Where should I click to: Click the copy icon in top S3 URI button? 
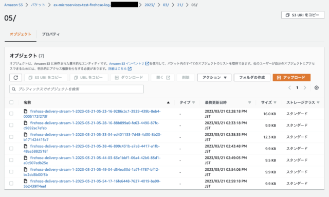click(x=287, y=15)
